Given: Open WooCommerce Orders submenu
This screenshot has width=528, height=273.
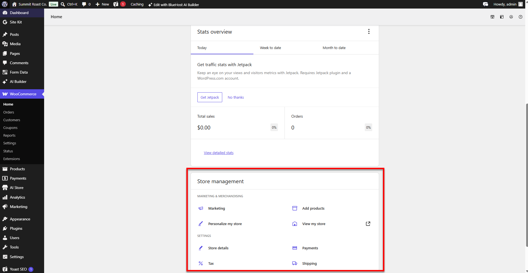Looking at the screenshot, I should pyautogui.click(x=9, y=112).
